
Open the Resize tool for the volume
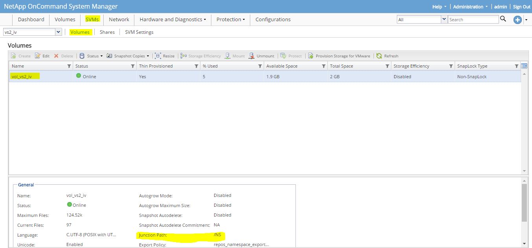[165, 56]
